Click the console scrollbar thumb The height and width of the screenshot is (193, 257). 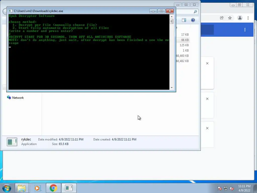172,21
